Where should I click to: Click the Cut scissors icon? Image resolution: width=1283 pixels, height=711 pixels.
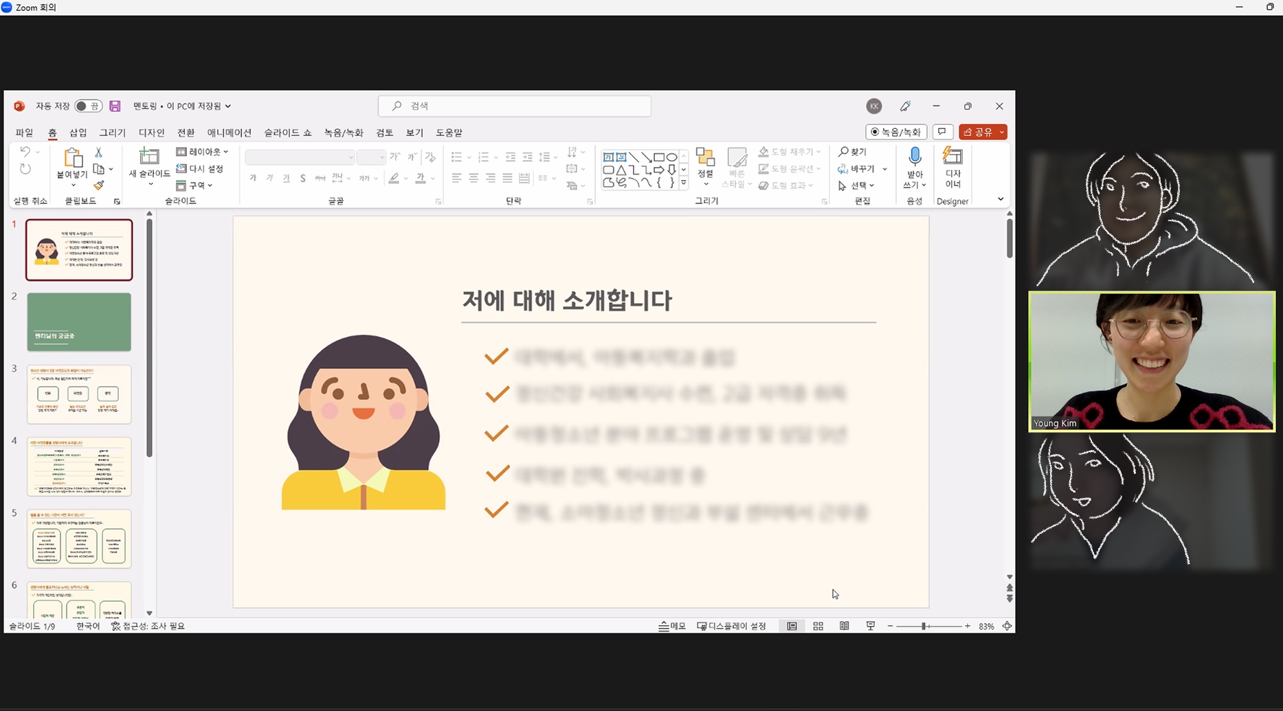click(x=98, y=152)
